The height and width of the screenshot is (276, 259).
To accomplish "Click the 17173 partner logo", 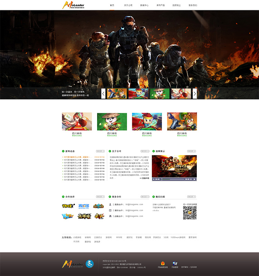I will click(68, 206).
